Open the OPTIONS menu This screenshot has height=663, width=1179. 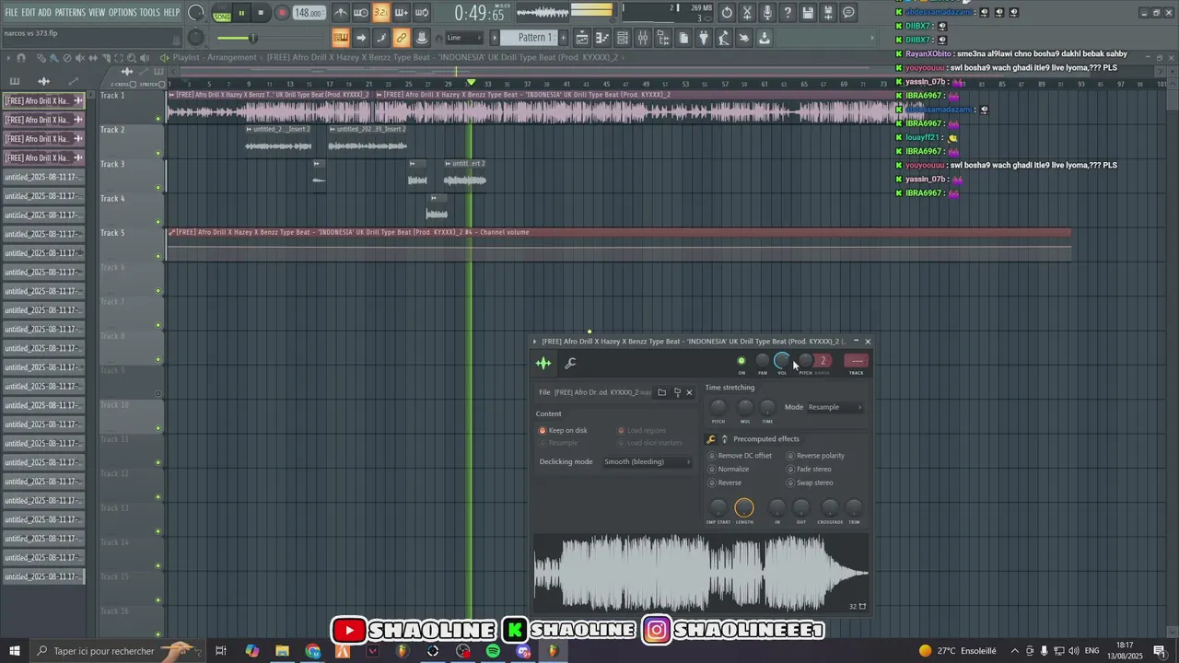click(123, 13)
